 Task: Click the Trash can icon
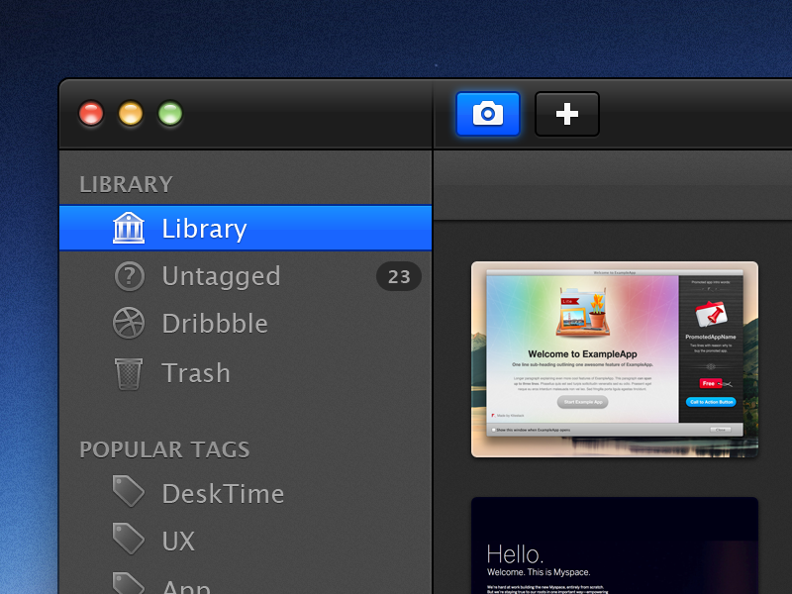click(x=129, y=373)
